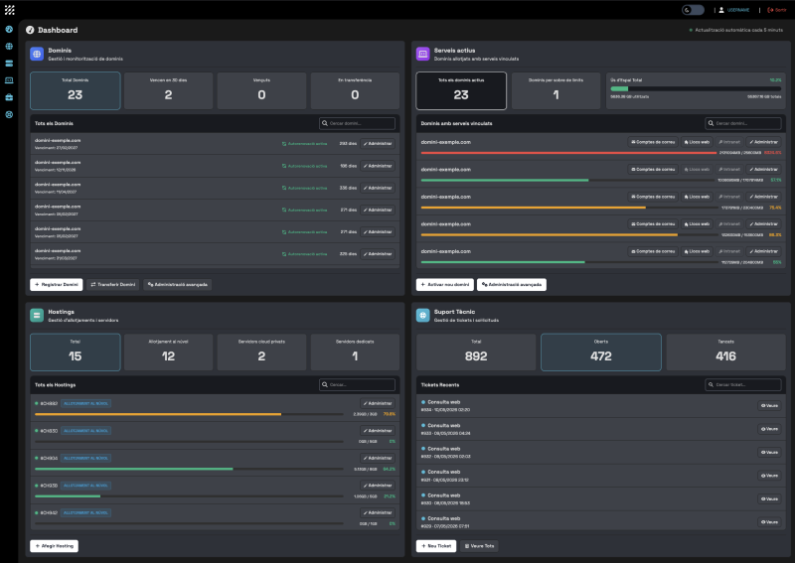Open Administració avançada in the Dominis panel

click(178, 284)
